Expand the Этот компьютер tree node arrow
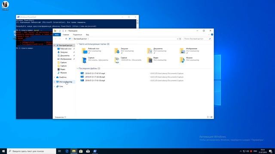This screenshot has width=275, height=154. [x=55, y=82]
